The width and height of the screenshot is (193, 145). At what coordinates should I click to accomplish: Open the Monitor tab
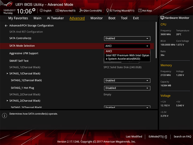pyautogui.click(x=96, y=18)
